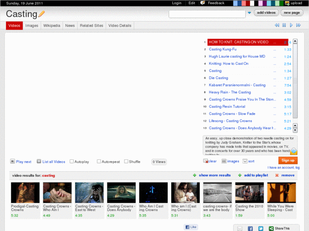Click the play arrow icon

[x=291, y=25]
